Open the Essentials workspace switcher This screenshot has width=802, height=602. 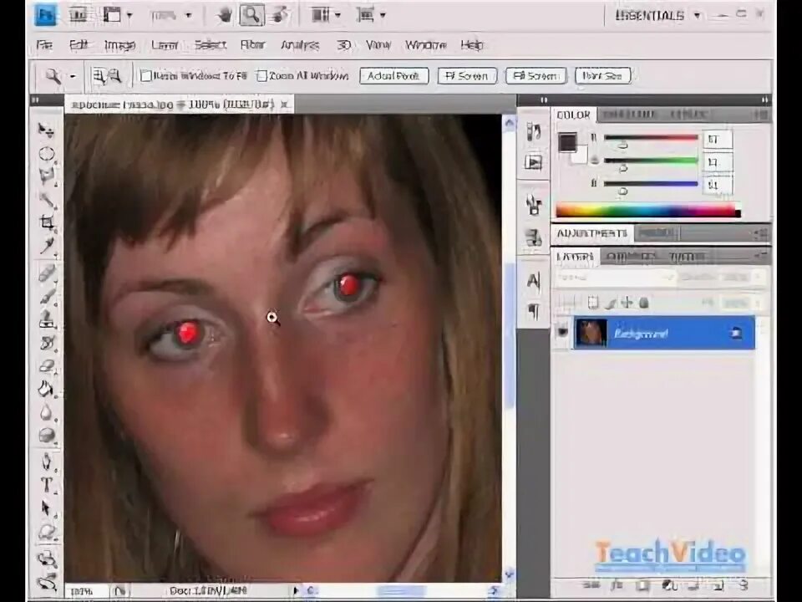tap(657, 15)
